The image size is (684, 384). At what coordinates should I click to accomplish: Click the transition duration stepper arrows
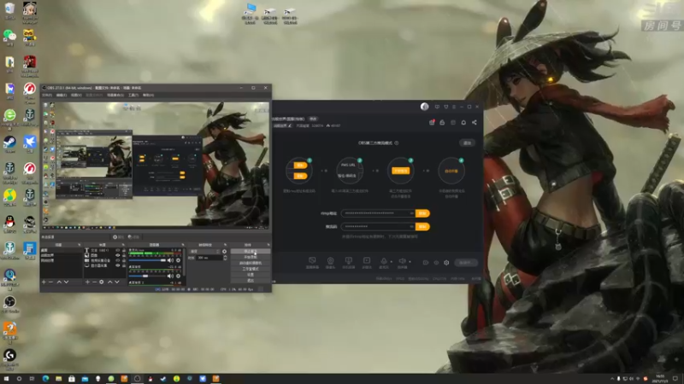click(225, 258)
